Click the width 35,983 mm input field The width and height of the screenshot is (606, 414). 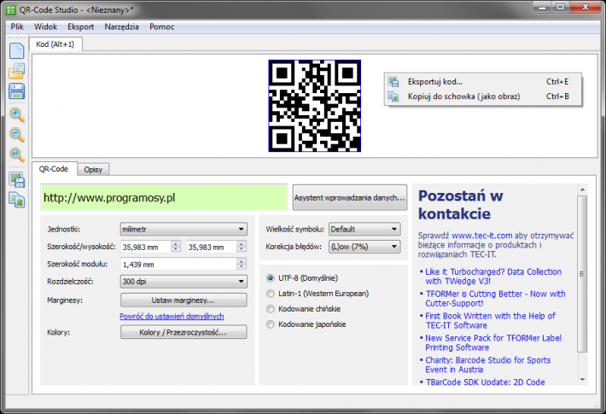click(x=146, y=247)
